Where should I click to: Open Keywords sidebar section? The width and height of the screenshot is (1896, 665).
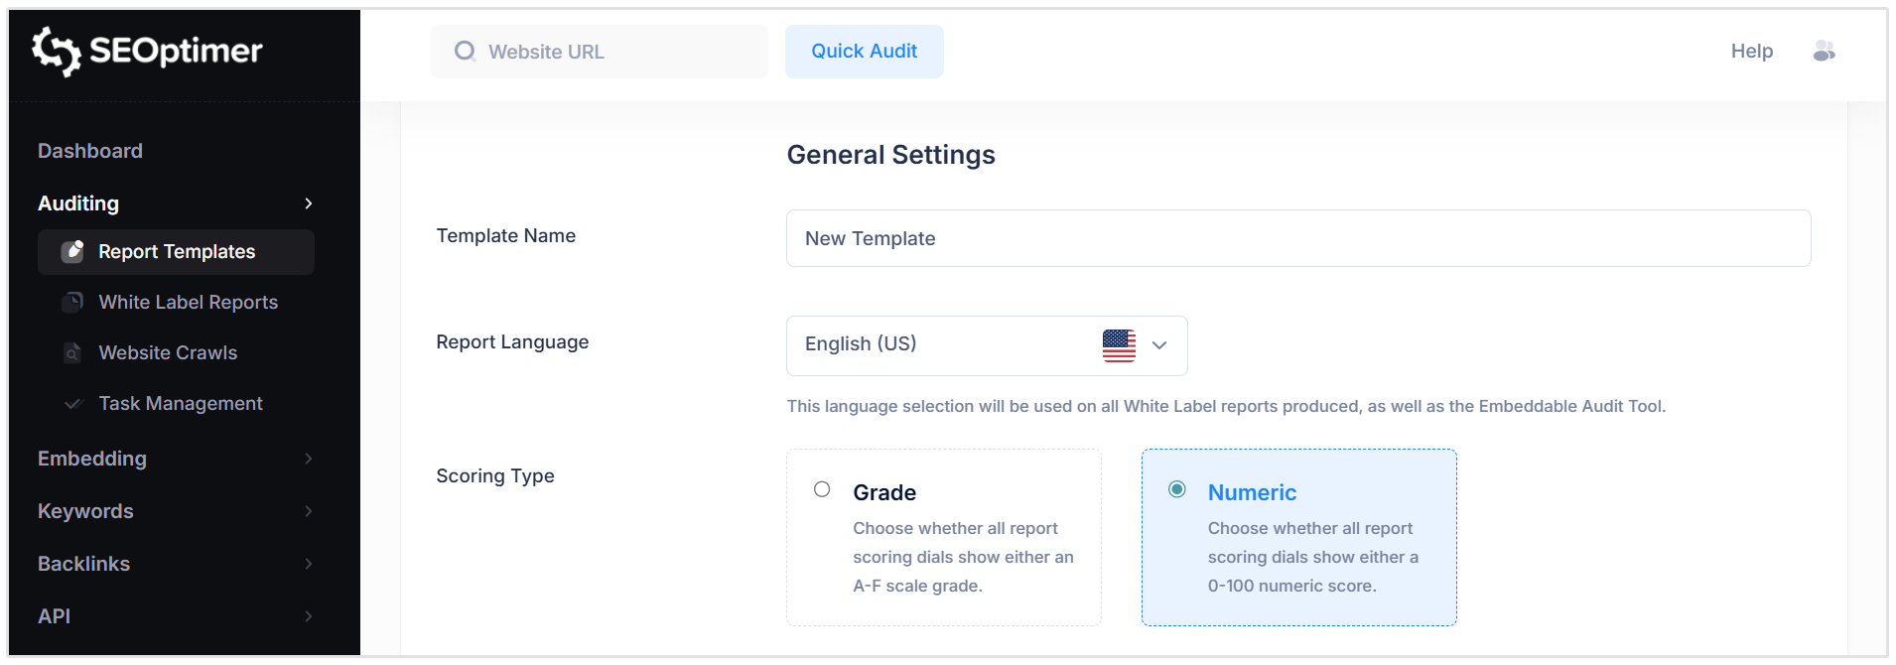(85, 511)
